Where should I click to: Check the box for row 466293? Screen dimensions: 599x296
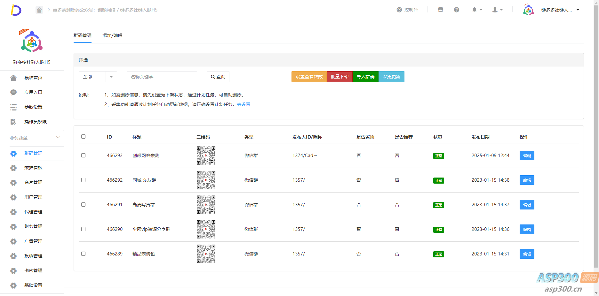click(x=84, y=156)
